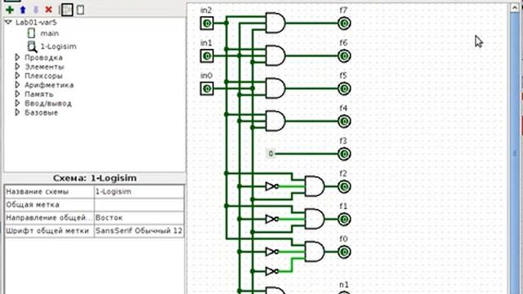Toggle the in0 input pin
Image resolution: width=523 pixels, height=294 pixels.
207,89
